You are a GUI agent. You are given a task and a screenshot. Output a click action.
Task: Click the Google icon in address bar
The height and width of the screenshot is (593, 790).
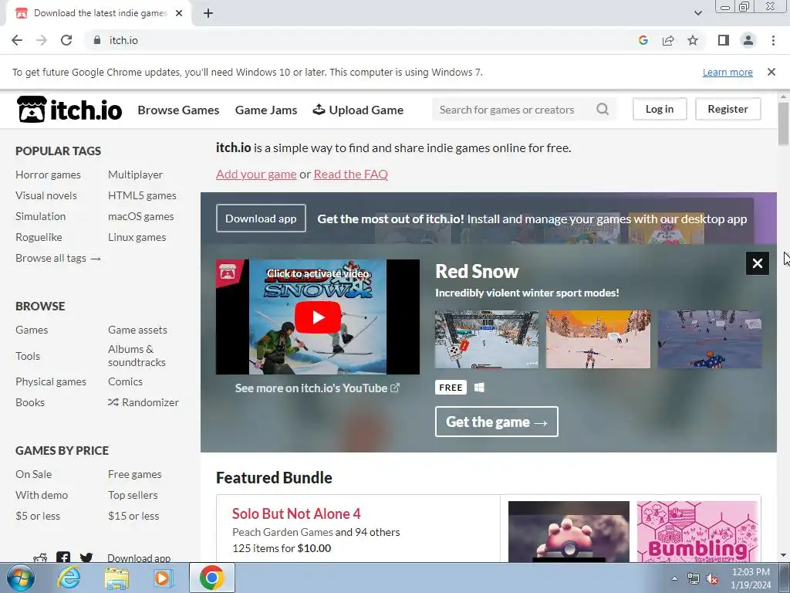643,40
